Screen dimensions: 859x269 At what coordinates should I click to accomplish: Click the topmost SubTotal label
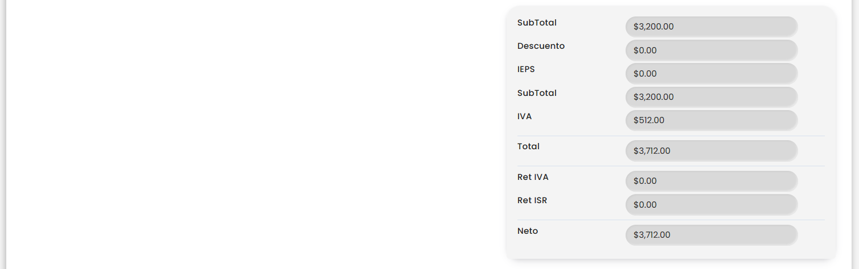537,23
